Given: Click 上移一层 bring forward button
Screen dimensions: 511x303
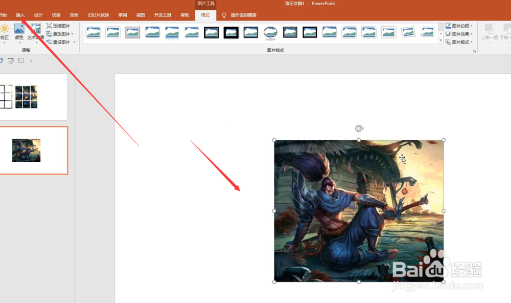Looking at the screenshot, I should [x=489, y=33].
